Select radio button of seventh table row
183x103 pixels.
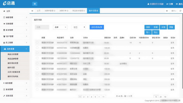tap(37, 74)
